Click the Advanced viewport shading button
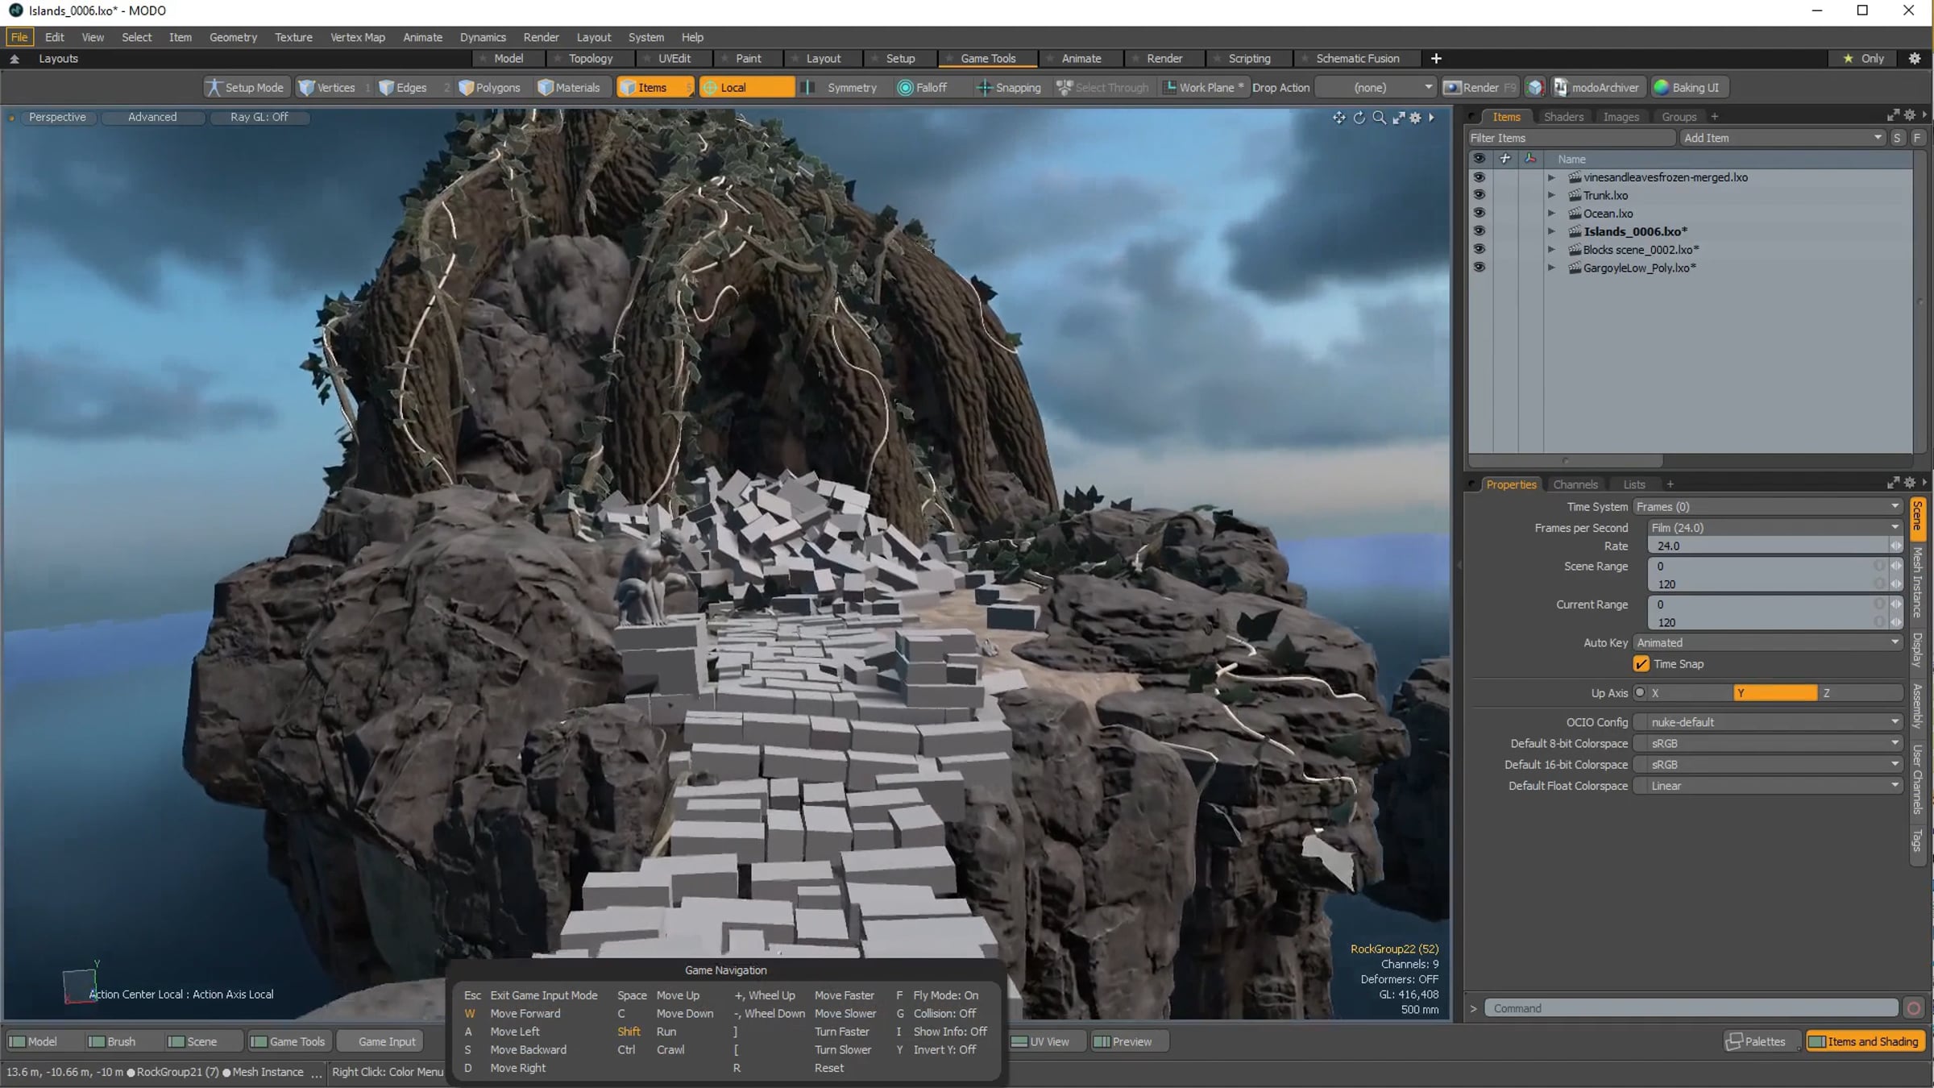Screen dimensions: 1934x1088 coord(152,117)
